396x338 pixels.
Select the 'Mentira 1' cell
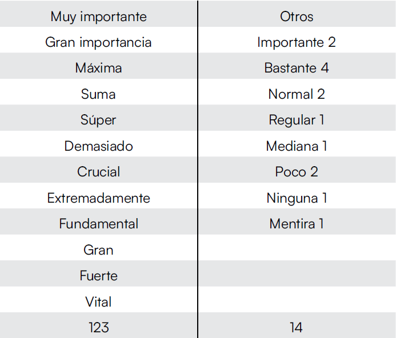coord(297,224)
